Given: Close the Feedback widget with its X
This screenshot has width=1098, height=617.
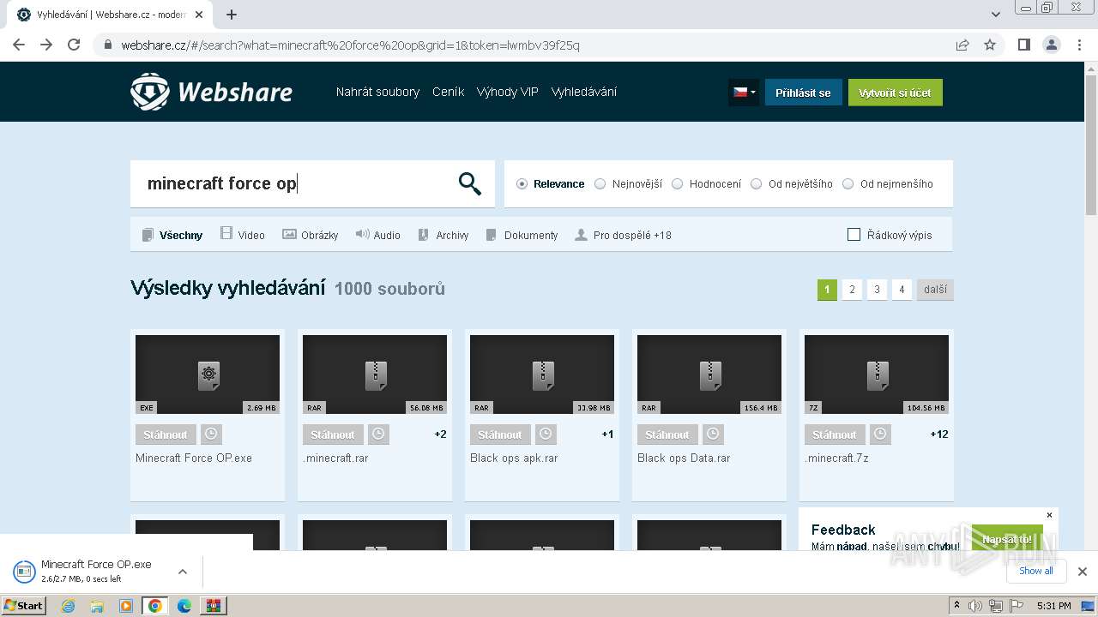Looking at the screenshot, I should point(1049,515).
